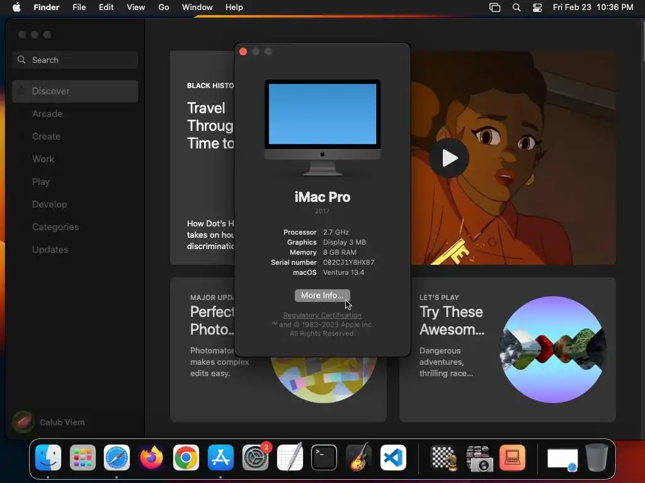This screenshot has height=483, width=645.
Task: Open Launchpad in the dock
Action: pyautogui.click(x=83, y=458)
